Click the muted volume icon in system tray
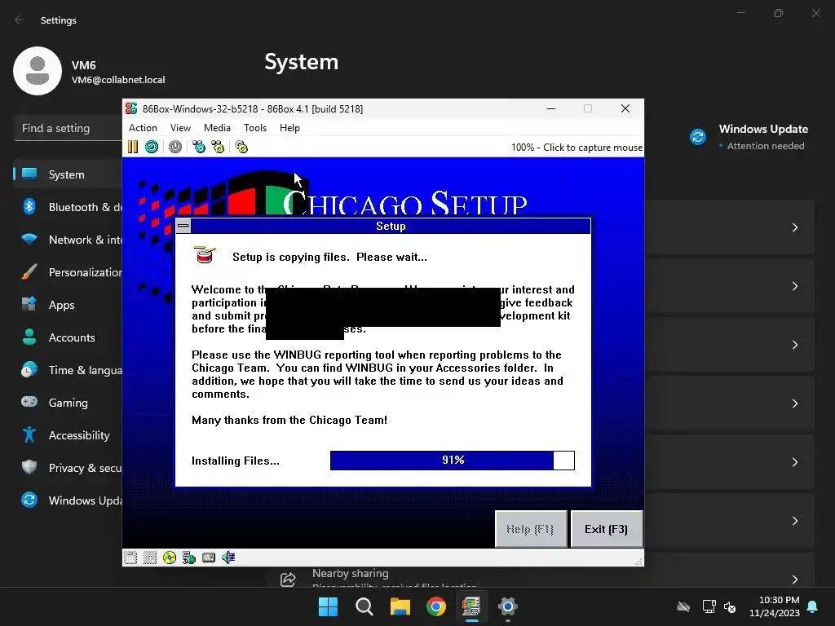Screen dimensions: 835x626 tap(730, 606)
